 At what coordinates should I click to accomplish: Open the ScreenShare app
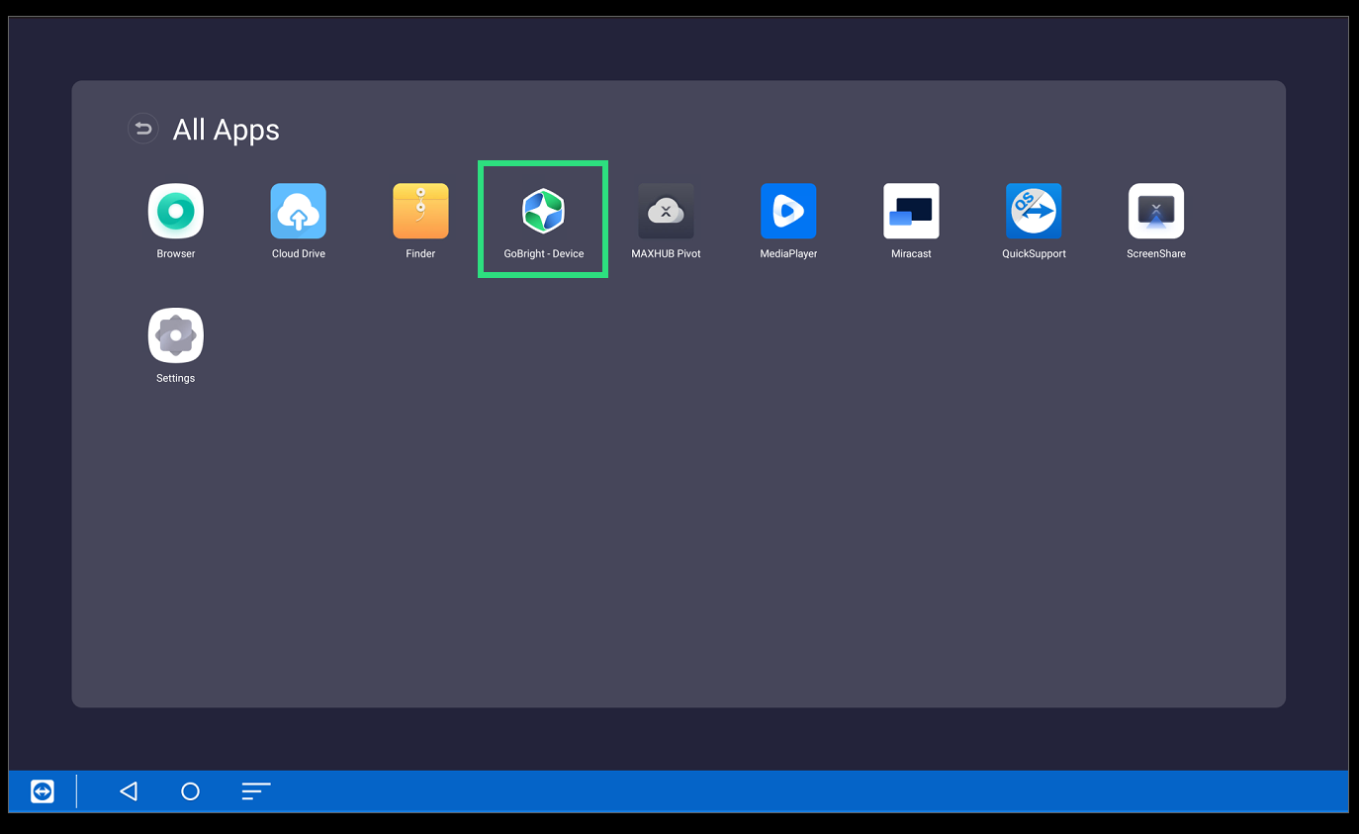(1156, 211)
